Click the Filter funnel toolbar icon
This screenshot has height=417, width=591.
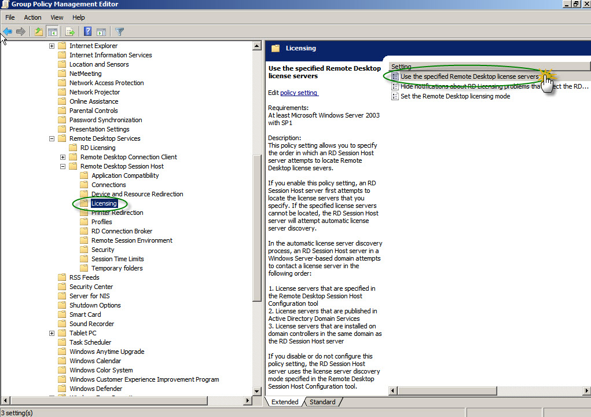tap(119, 32)
